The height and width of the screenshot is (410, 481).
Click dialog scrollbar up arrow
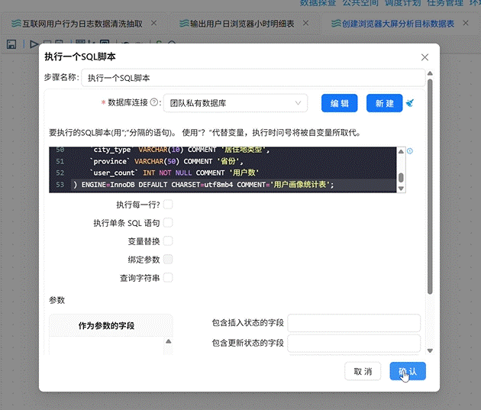click(430, 73)
